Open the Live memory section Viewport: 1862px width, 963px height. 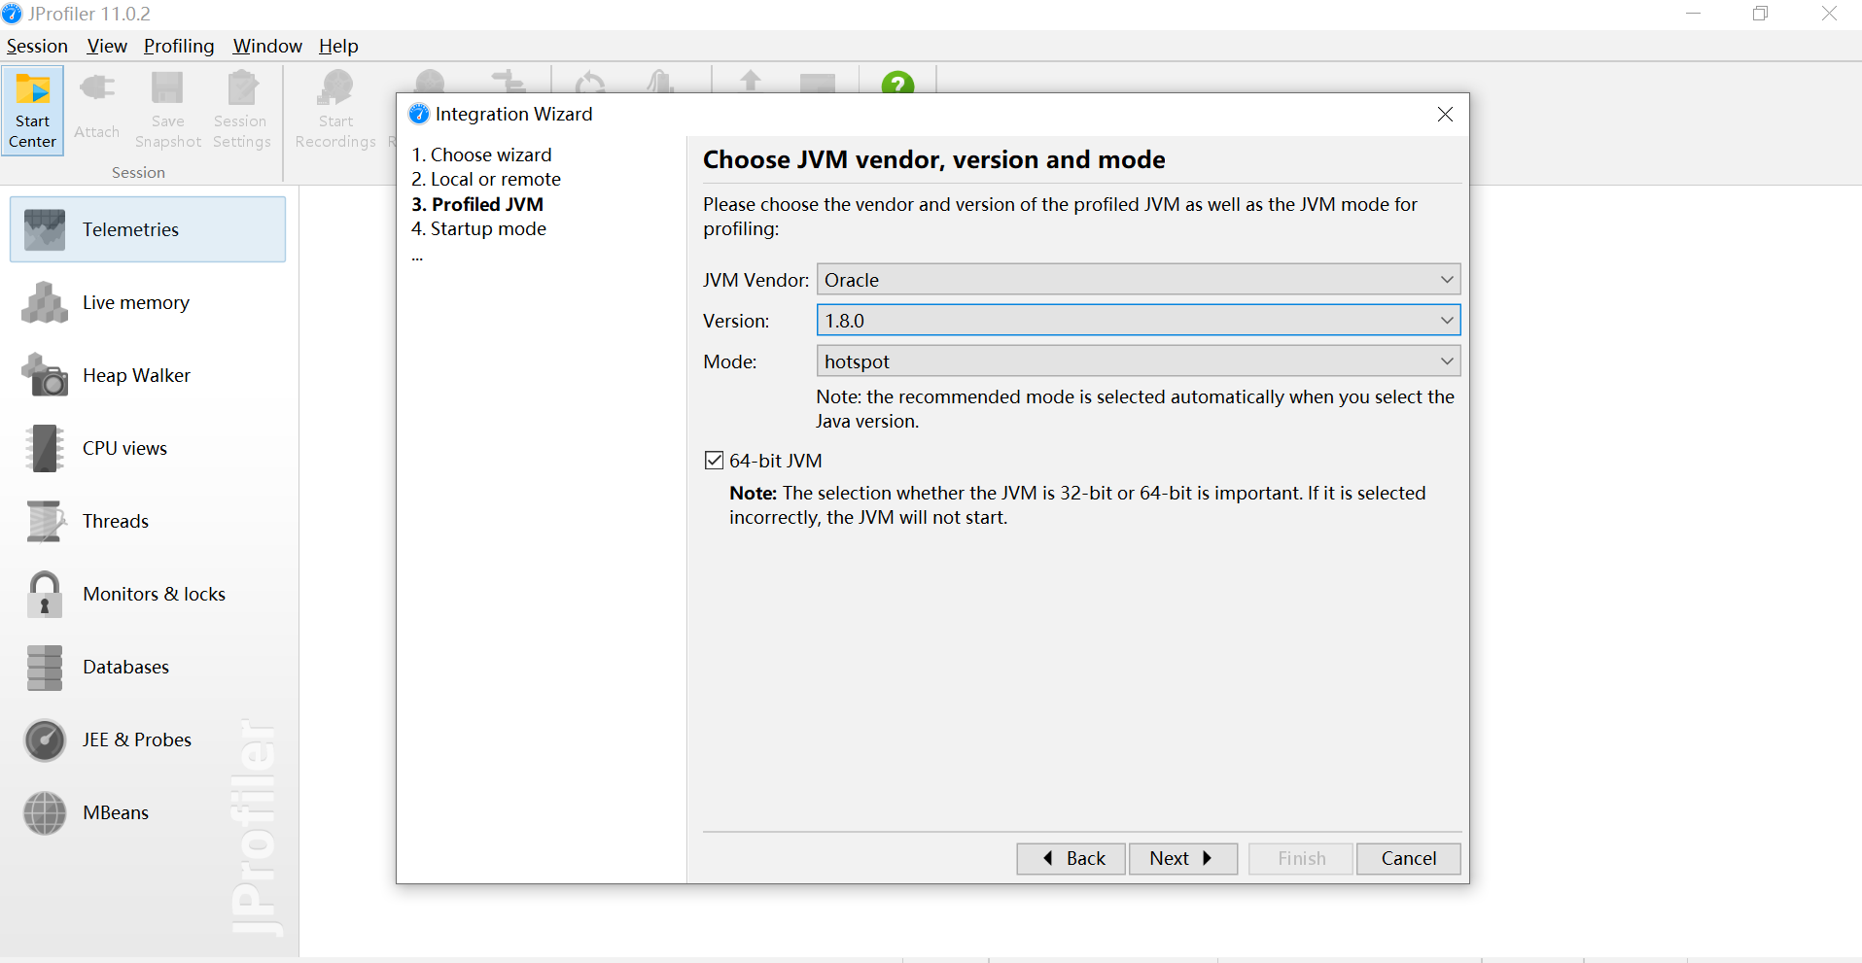pos(148,302)
